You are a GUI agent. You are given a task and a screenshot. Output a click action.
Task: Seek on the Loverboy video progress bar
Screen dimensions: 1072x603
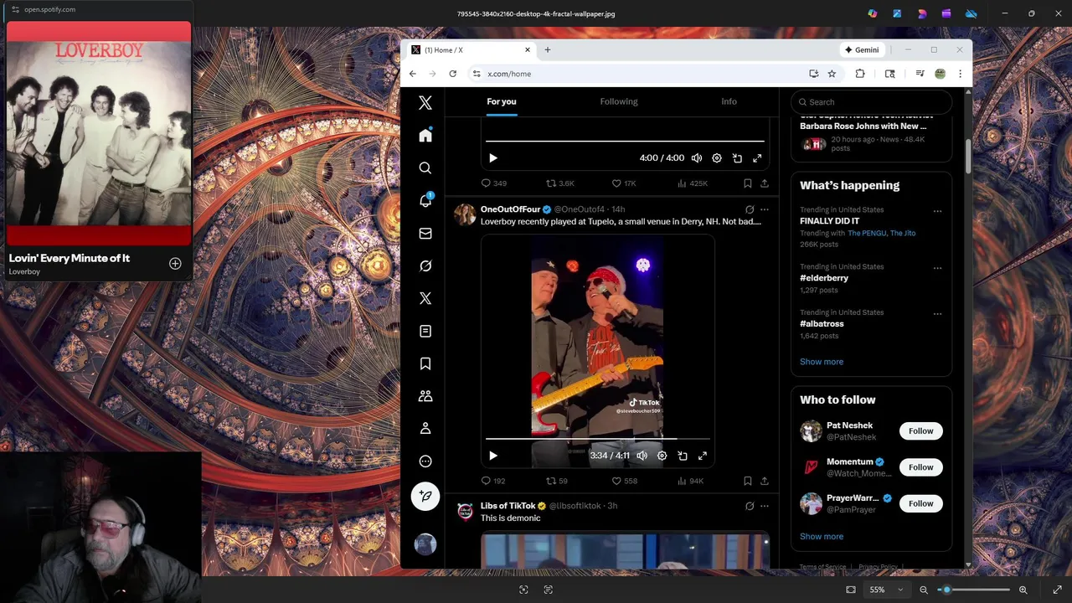(x=598, y=438)
